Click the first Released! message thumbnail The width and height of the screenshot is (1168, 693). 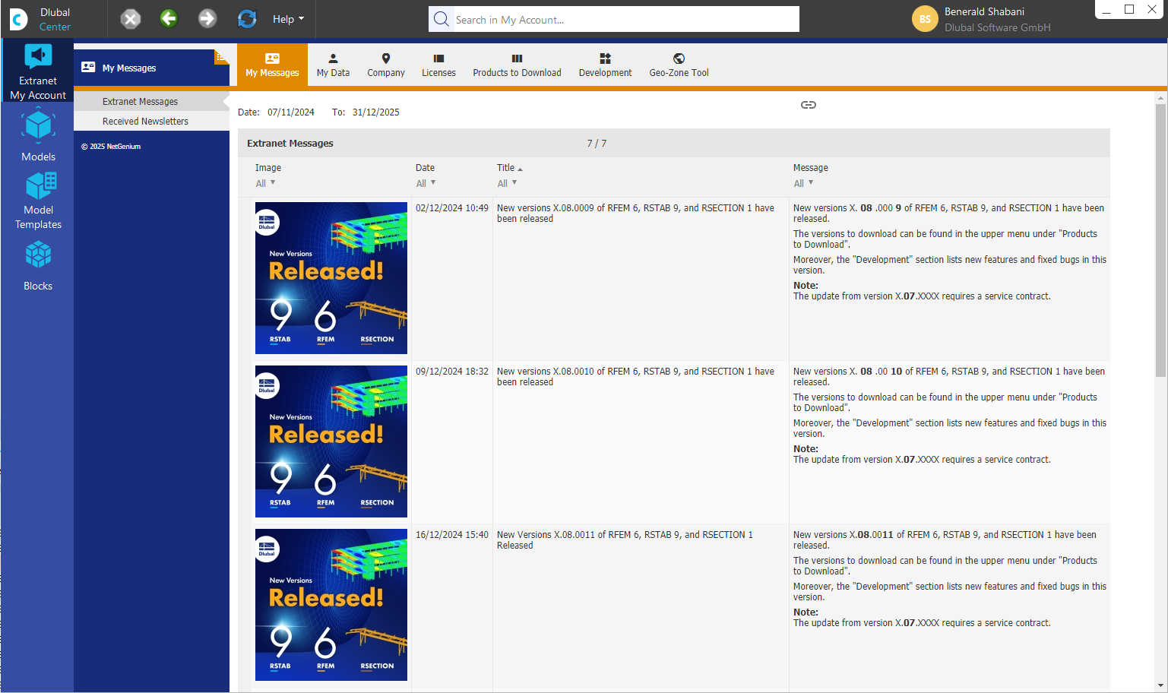pos(331,277)
